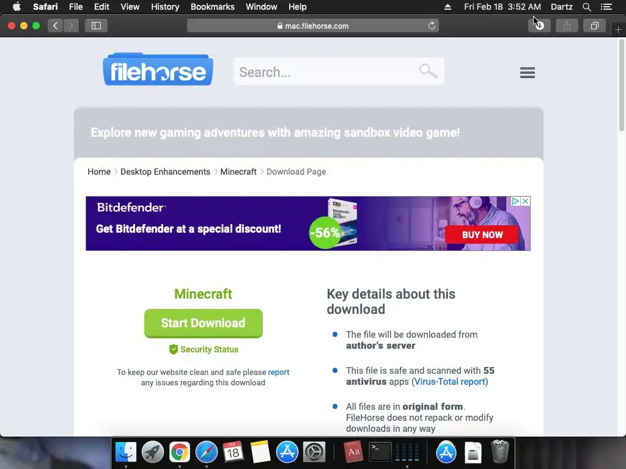Open Desktop Enhancements breadcrumb
This screenshot has width=626, height=469.
[x=165, y=172]
